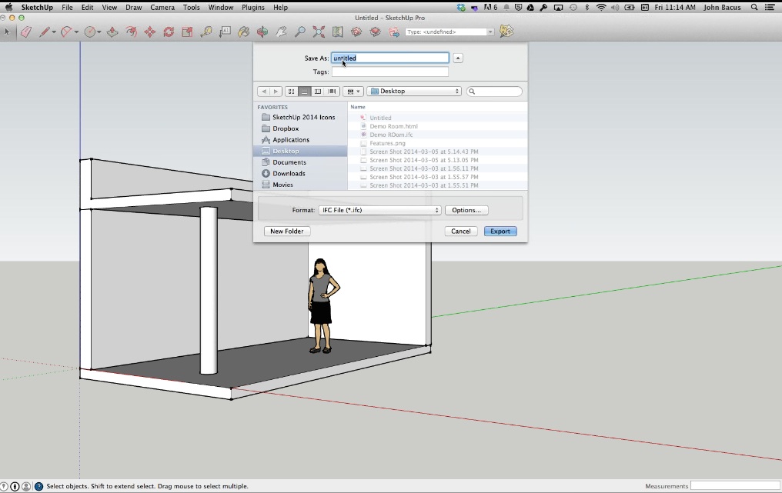782x493 pixels.
Task: Click the credits status bar icon
Action: (15, 486)
